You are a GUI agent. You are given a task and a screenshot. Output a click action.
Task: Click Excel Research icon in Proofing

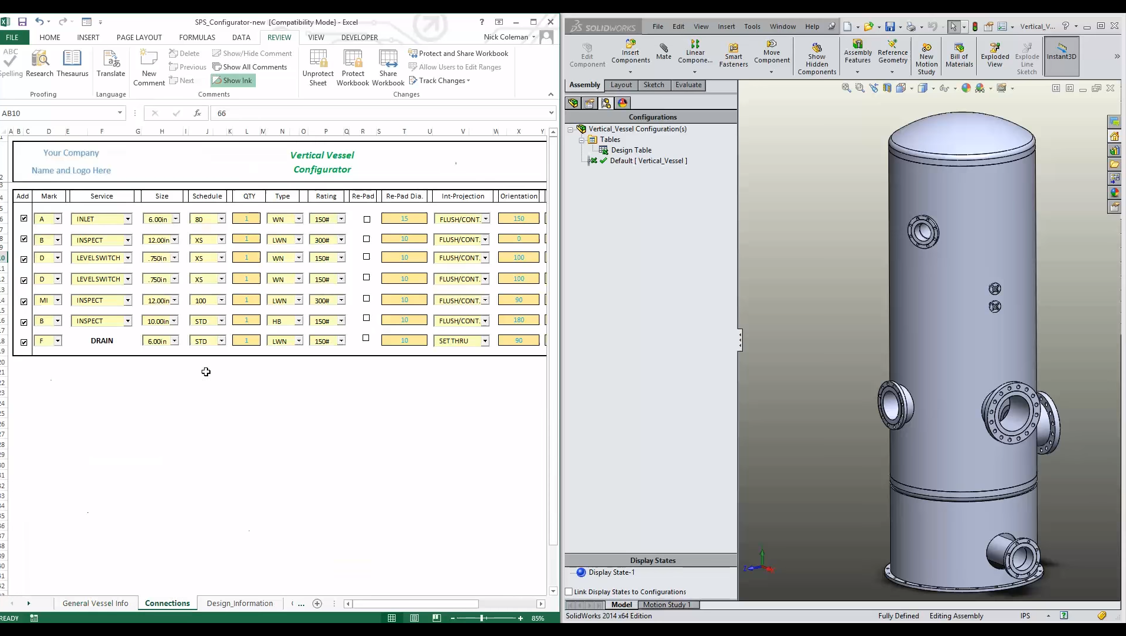click(x=39, y=64)
